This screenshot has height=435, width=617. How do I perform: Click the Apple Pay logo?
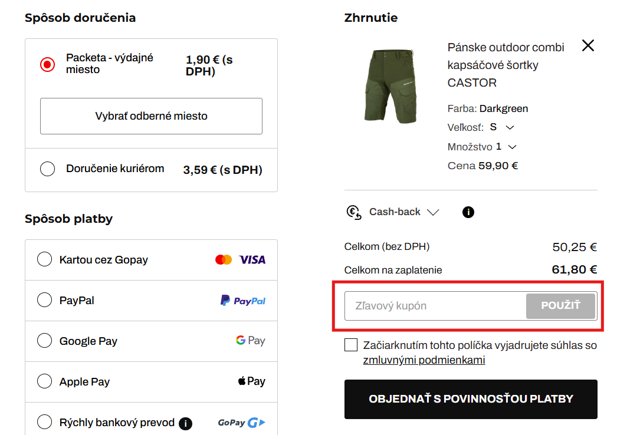point(251,381)
